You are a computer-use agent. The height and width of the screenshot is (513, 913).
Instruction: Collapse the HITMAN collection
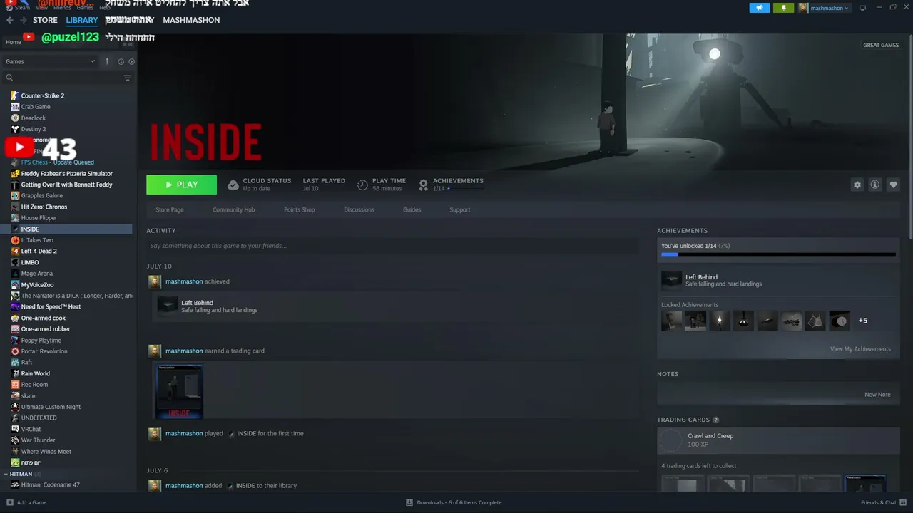coord(6,474)
